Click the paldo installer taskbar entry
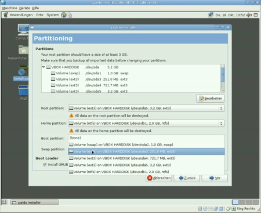 35,203
